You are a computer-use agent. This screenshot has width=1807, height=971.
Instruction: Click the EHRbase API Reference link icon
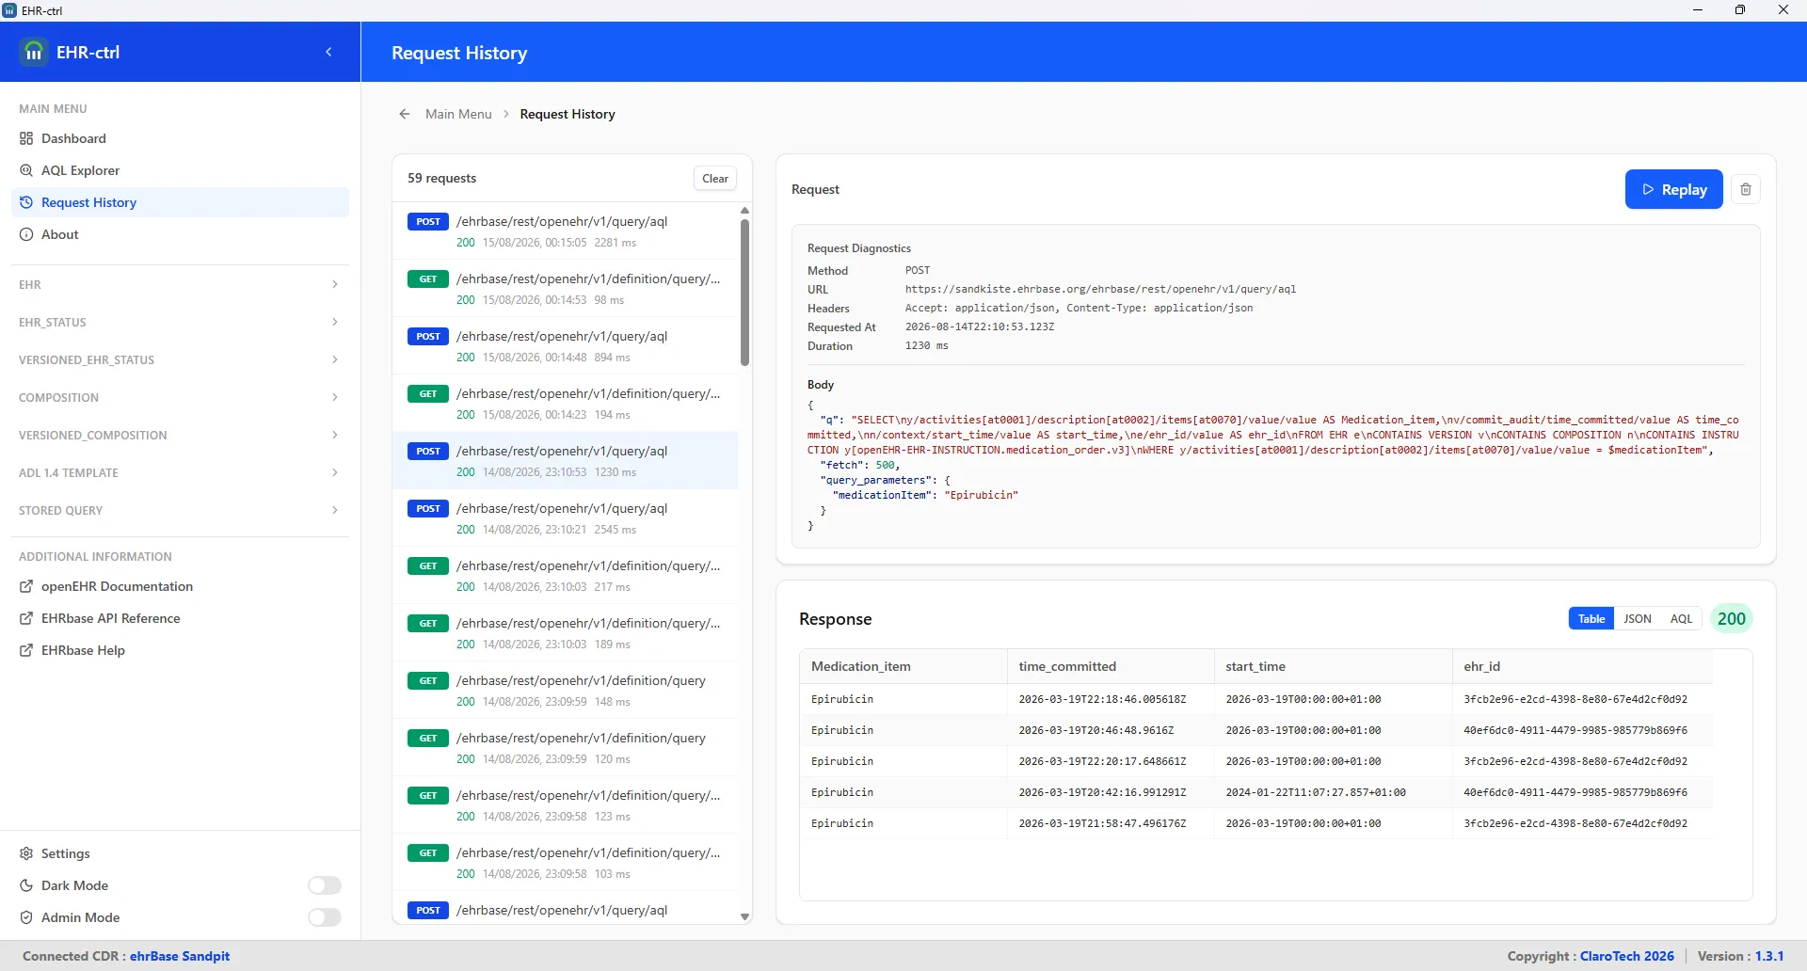(26, 618)
